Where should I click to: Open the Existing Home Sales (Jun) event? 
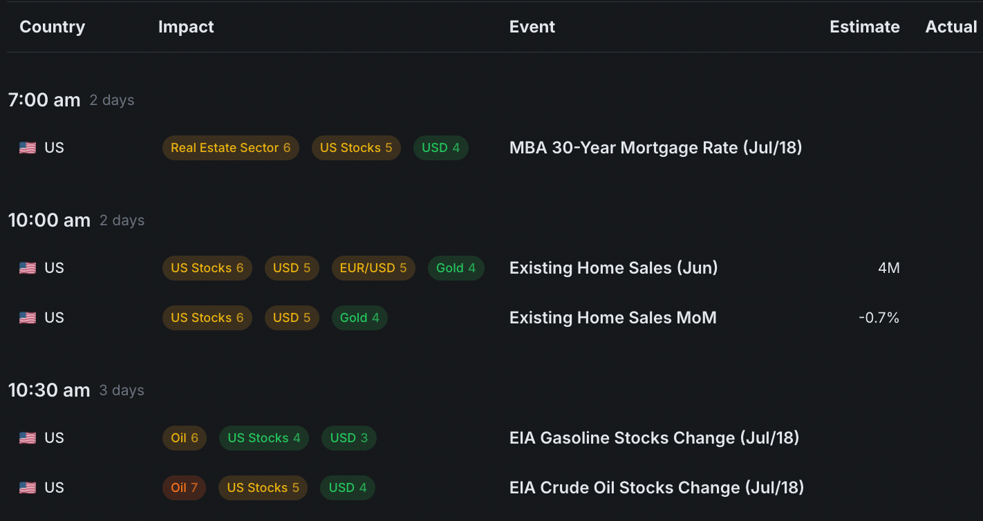[x=613, y=268]
